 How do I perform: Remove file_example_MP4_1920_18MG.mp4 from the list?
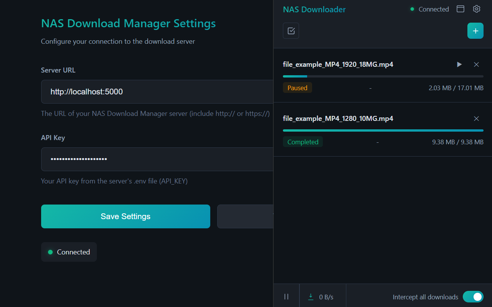476,64
